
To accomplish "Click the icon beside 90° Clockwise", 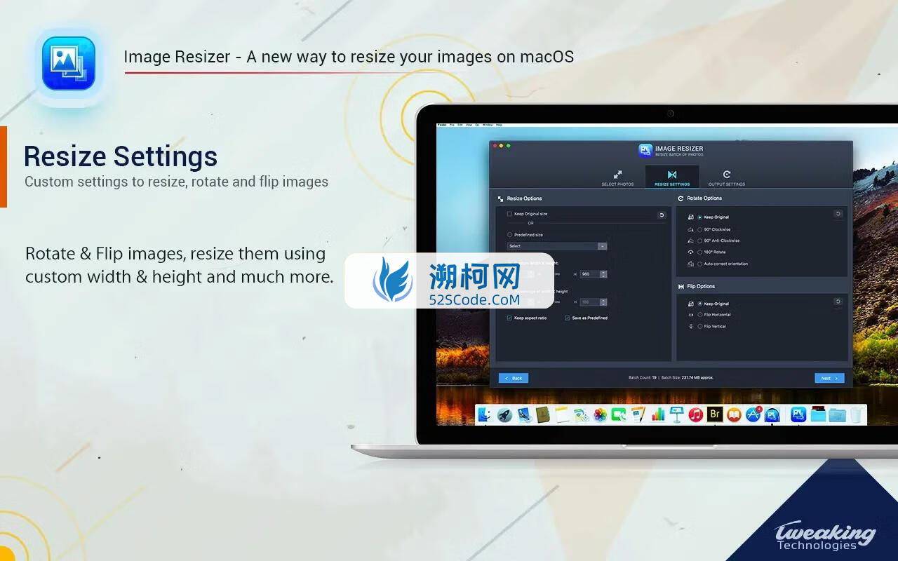I will tap(691, 229).
